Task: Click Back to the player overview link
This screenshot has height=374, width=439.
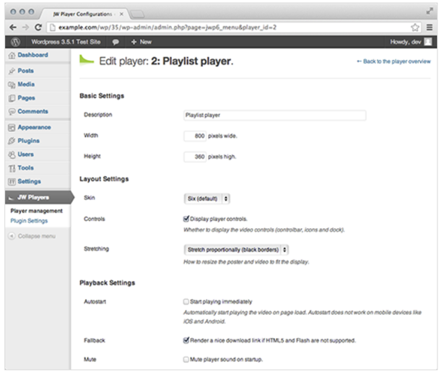Action: pos(394,61)
